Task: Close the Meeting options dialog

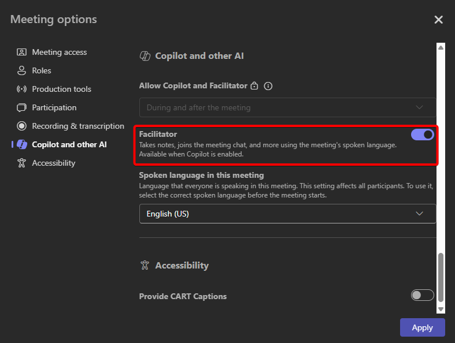Action: click(438, 20)
